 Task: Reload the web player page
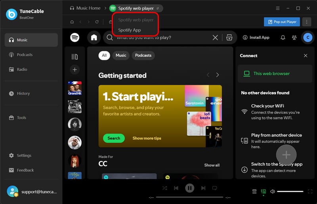point(97,22)
